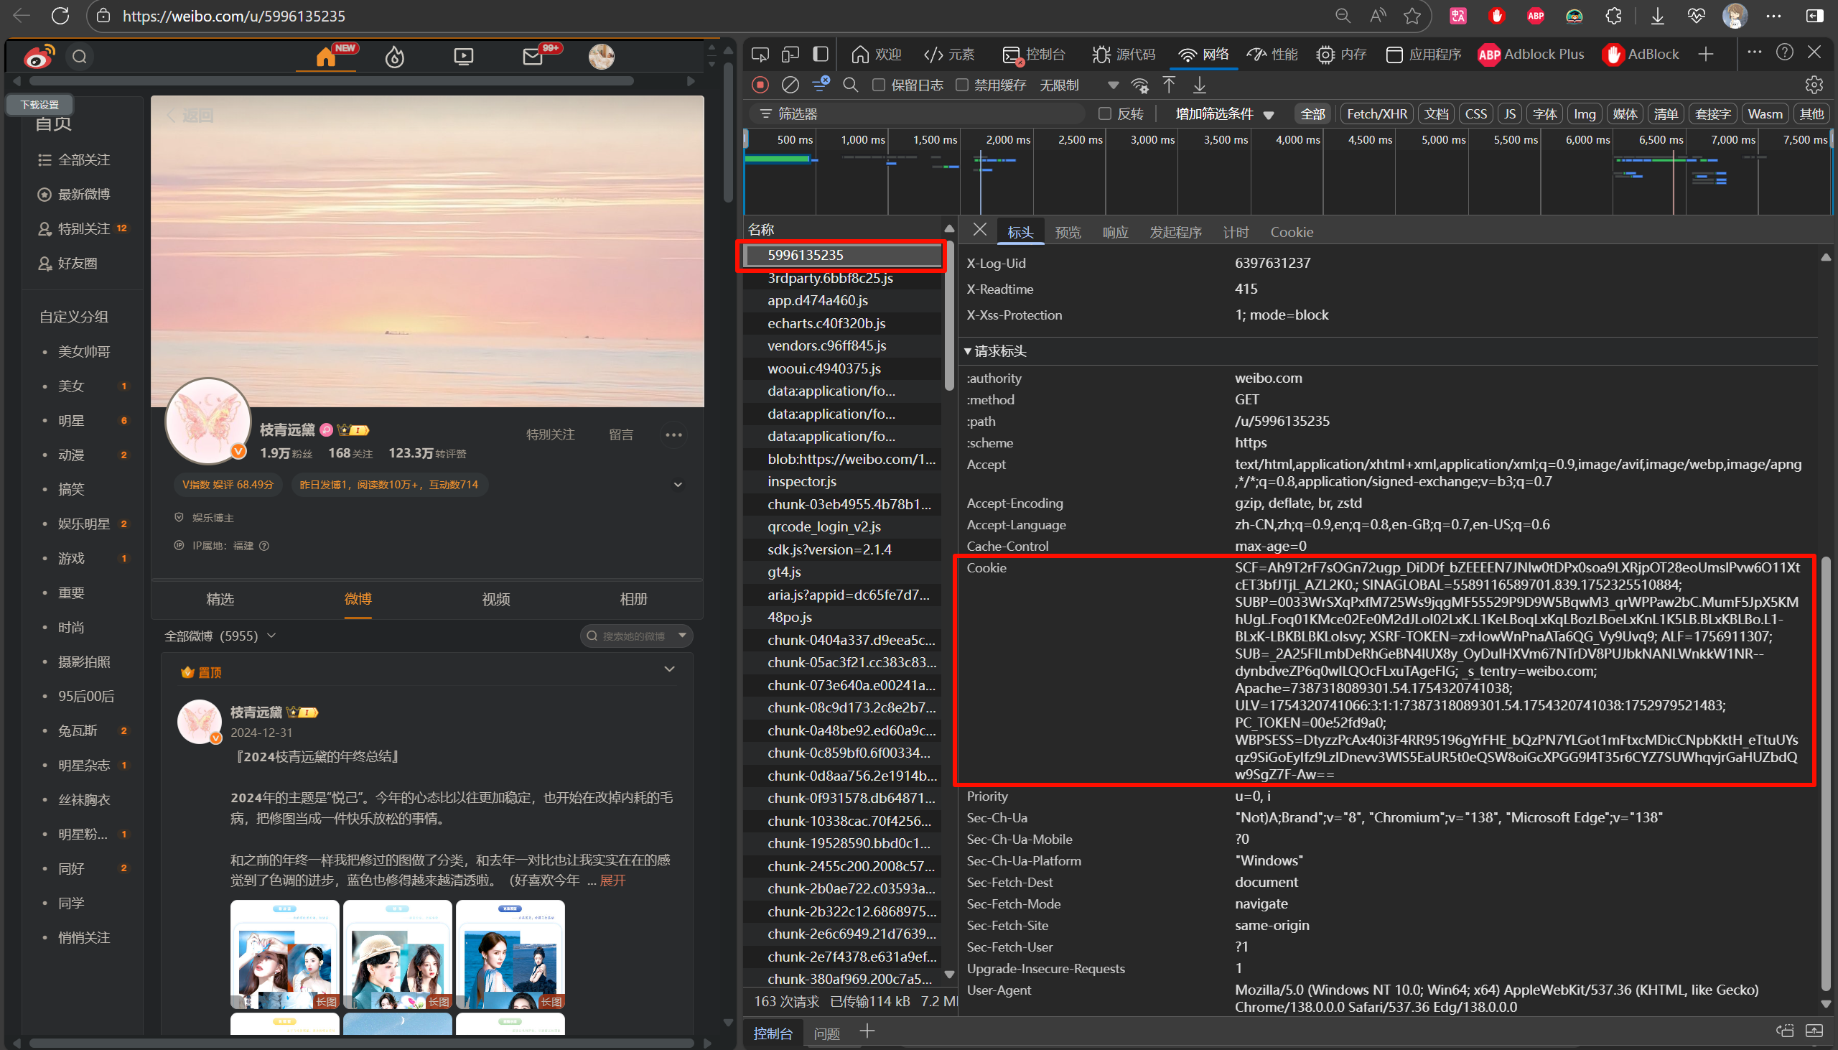Screen dimensions: 1838x1050
Task: Select the 5996135235 request entry
Action: 805,255
